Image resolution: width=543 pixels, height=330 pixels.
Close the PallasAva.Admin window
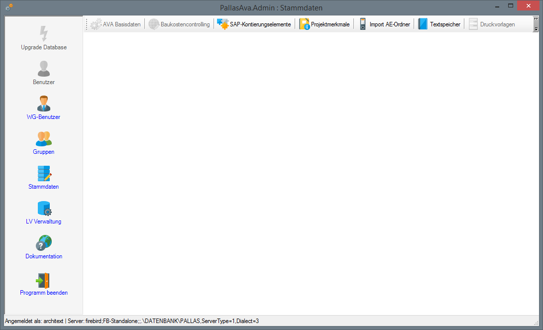pyautogui.click(x=529, y=6)
